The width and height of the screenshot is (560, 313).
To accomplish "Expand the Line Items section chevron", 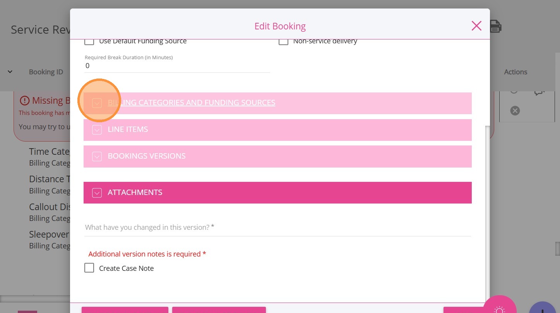I will 97,130.
